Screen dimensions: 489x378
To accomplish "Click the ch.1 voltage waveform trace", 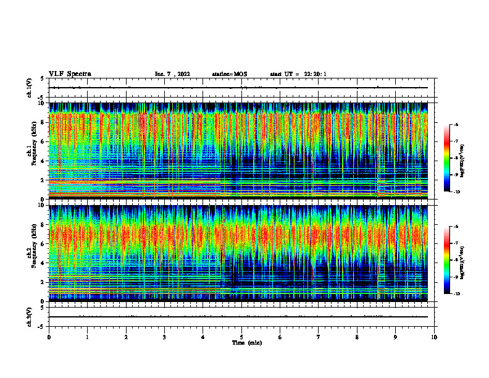I will tap(238, 88).
